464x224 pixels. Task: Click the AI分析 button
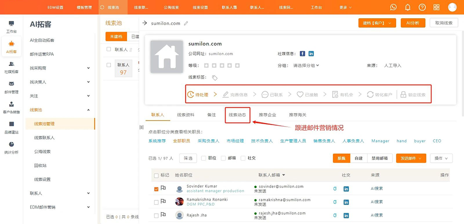413,23
